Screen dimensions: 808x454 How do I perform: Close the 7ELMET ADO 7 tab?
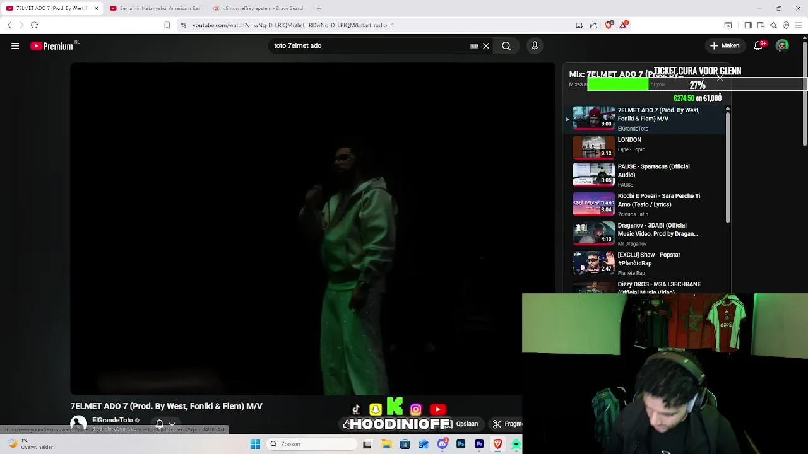(x=96, y=8)
